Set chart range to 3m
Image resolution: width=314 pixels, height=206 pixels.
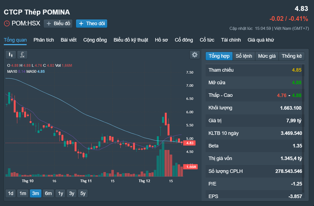(x=36, y=193)
